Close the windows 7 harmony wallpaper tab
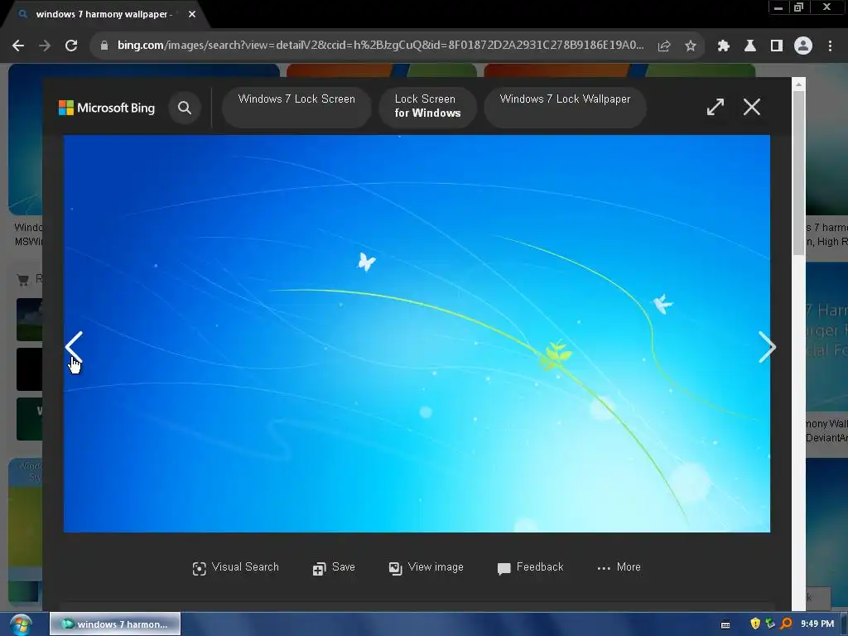 coord(192,14)
